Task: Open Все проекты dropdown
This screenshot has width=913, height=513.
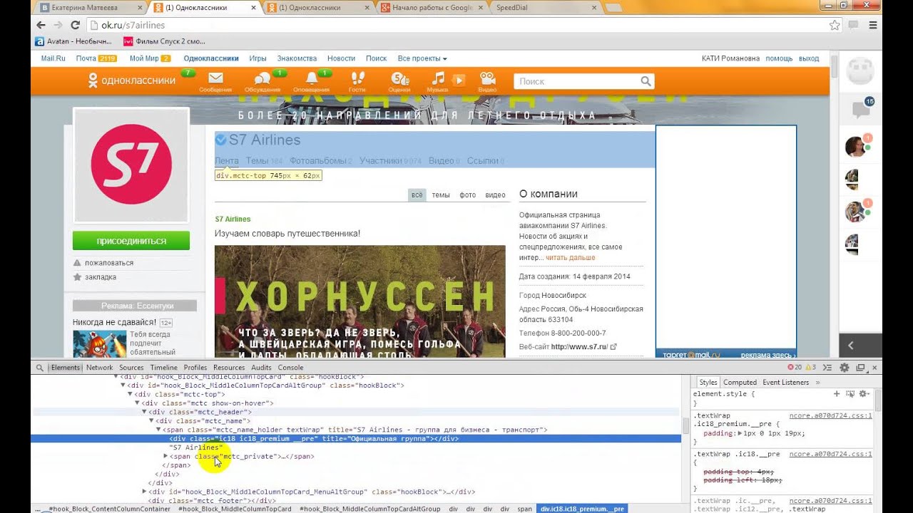Action: (422, 58)
